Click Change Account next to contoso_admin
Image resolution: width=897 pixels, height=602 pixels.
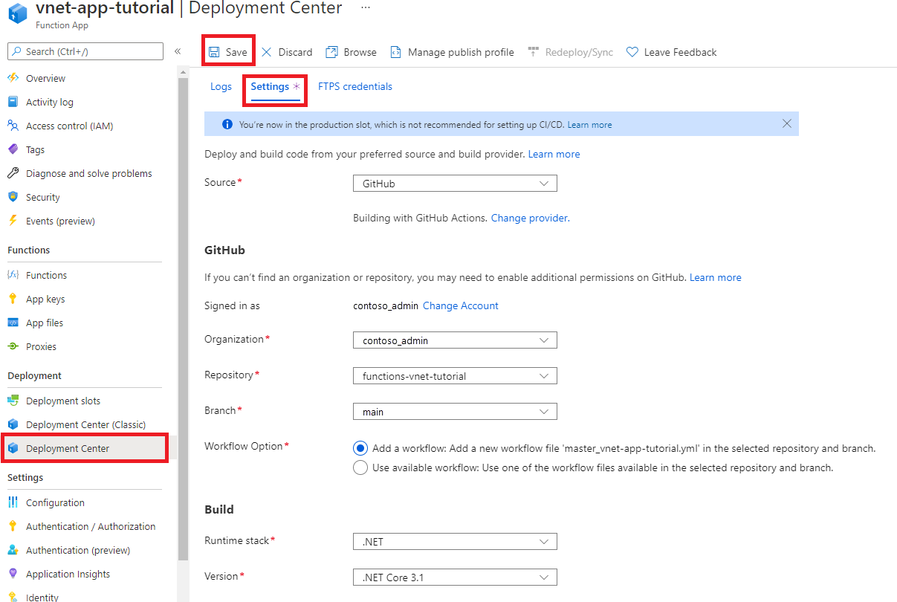tap(460, 305)
